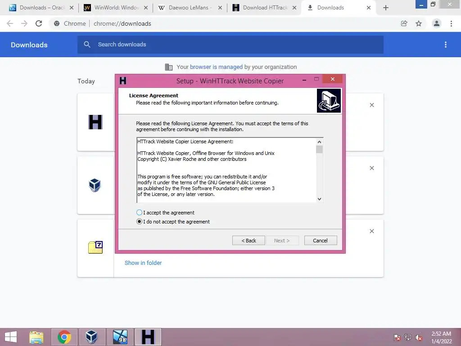Reload the Chrome page

39,23
